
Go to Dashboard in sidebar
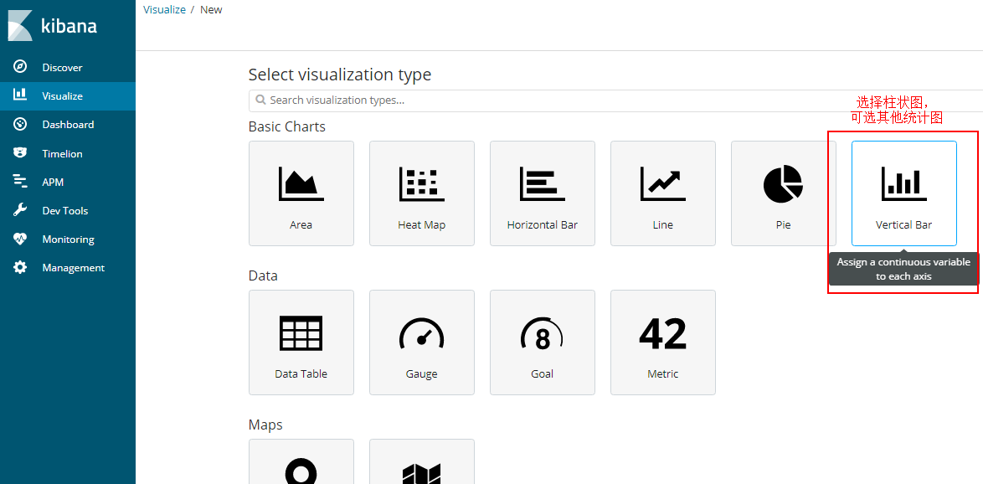coord(68,124)
